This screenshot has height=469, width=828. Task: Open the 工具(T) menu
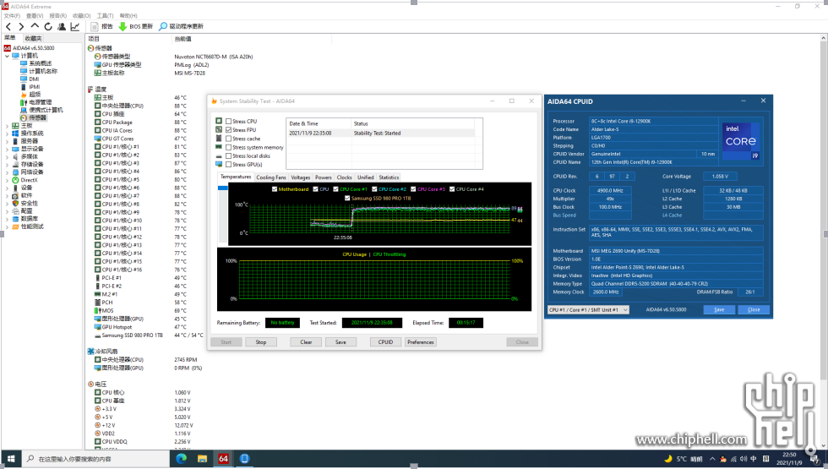click(105, 16)
